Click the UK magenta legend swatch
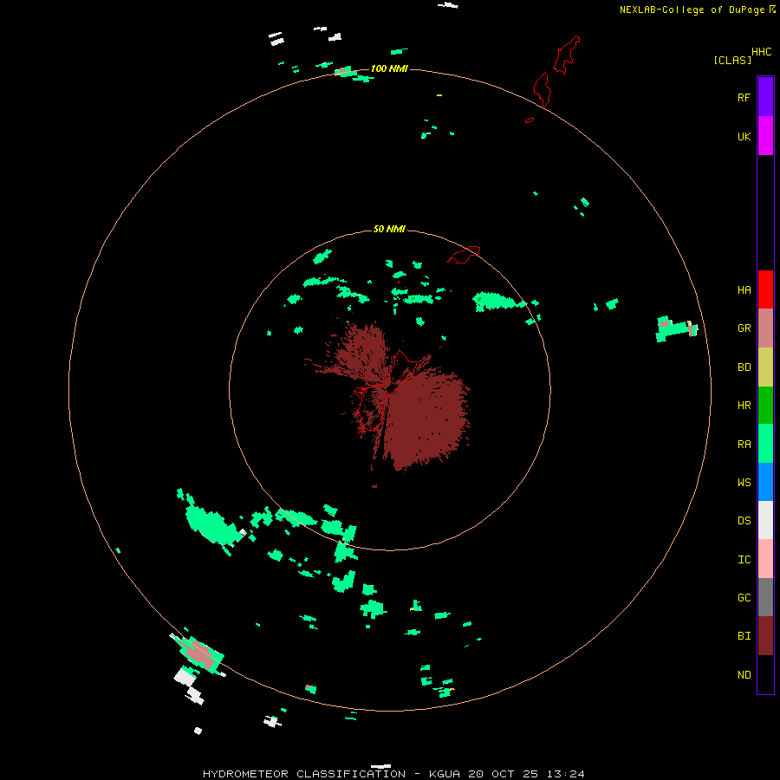This screenshot has height=780, width=780. tap(765, 136)
